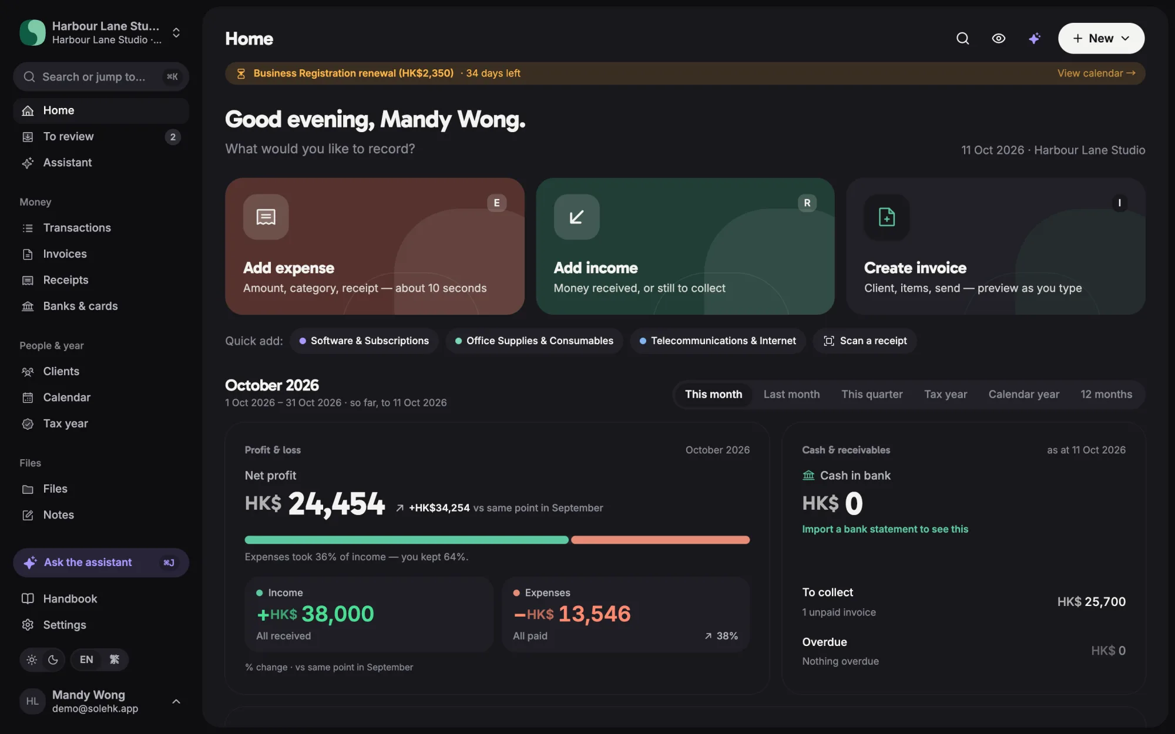
Task: Quick add Software & Subscriptions chip
Action: (364, 341)
